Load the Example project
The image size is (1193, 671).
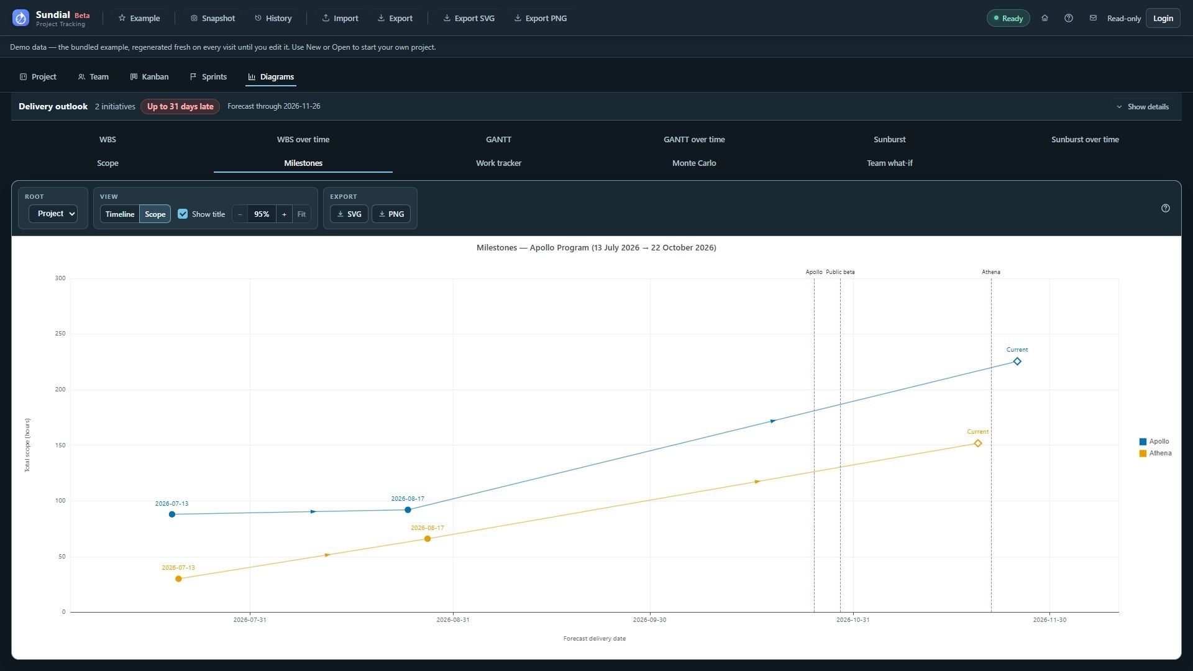139,18
